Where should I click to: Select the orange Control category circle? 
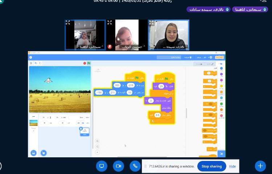click(221, 92)
